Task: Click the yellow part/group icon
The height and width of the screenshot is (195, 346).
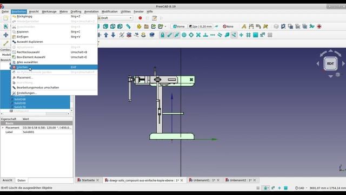Action: (x=139, y=27)
